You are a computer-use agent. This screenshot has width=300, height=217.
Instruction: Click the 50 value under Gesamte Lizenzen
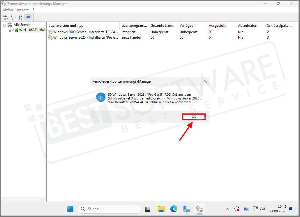(x=152, y=38)
